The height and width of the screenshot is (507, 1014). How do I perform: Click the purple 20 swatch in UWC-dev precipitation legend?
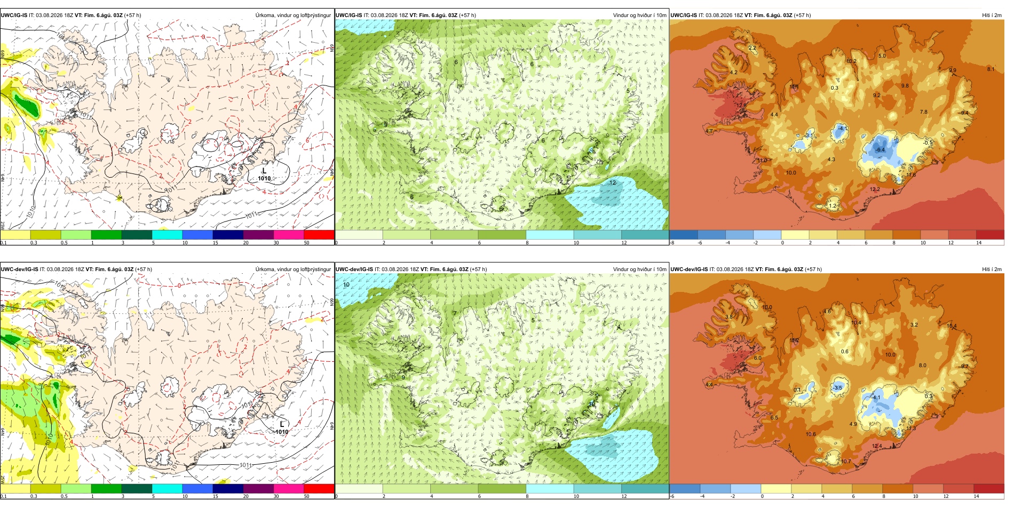258,488
